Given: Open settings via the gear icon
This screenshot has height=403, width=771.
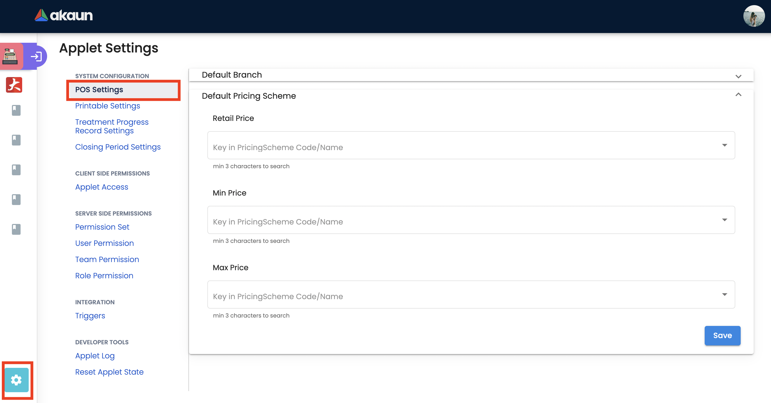Looking at the screenshot, I should click(17, 380).
